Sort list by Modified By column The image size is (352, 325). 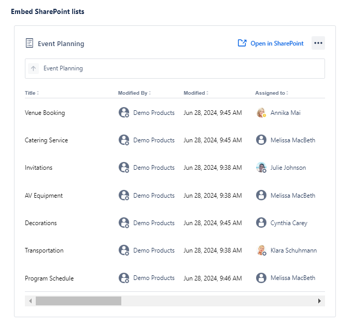[x=134, y=93]
